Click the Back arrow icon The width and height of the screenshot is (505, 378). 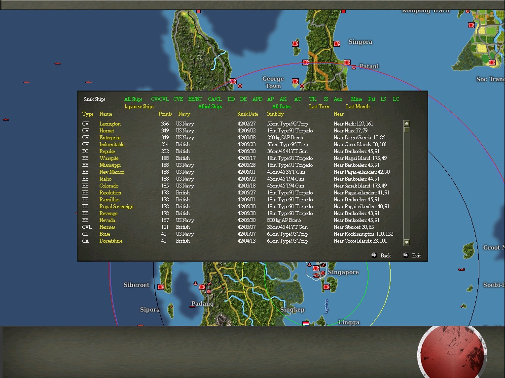pyautogui.click(x=374, y=255)
